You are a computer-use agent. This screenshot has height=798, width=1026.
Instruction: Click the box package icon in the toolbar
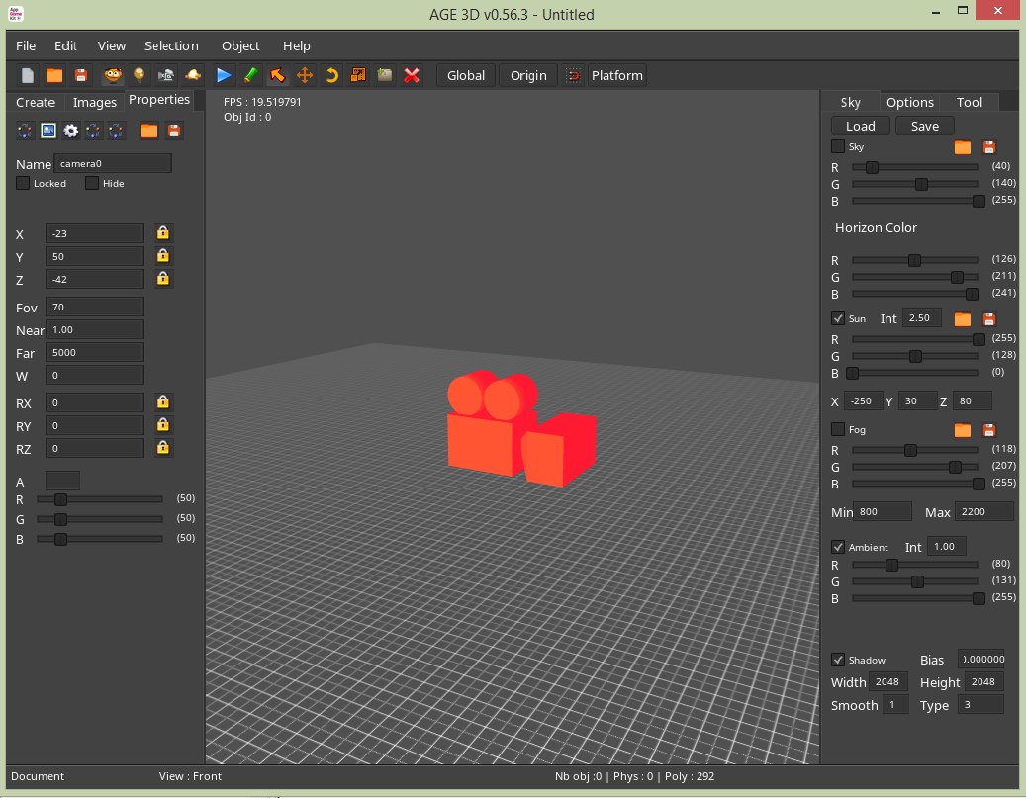tap(385, 75)
